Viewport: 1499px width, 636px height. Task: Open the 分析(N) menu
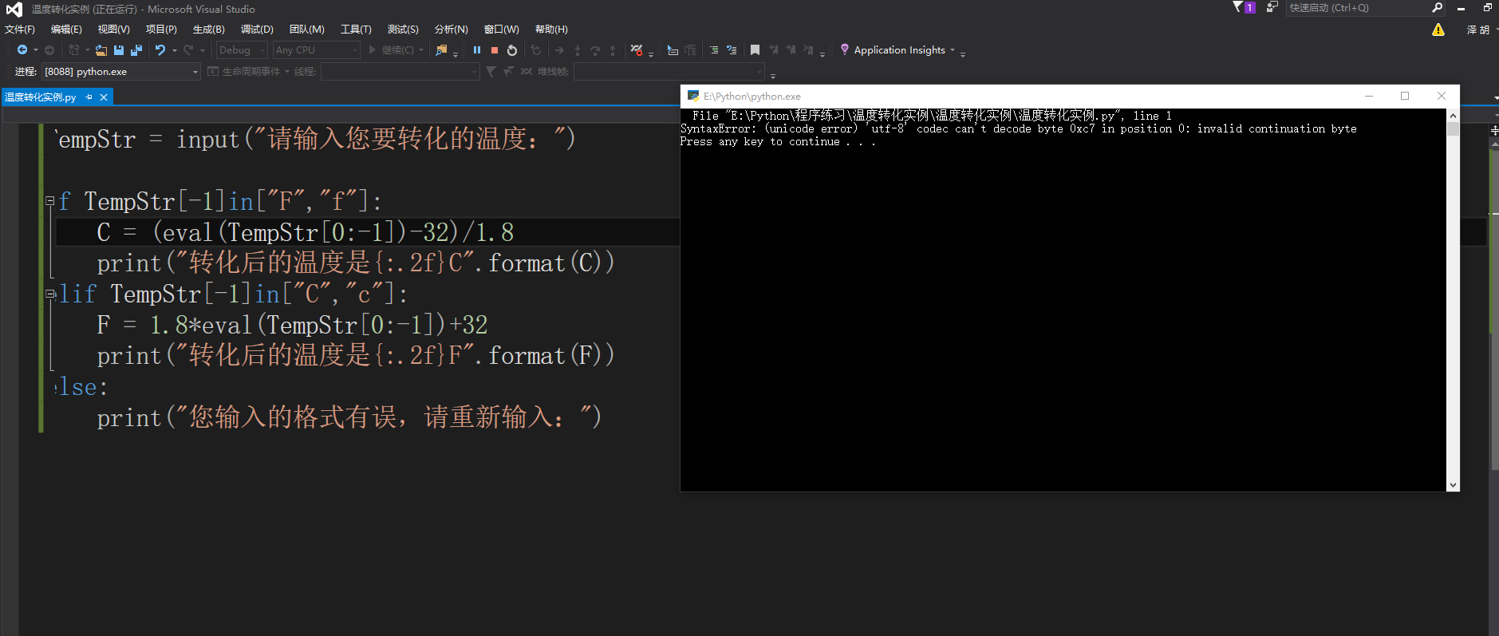click(x=451, y=30)
